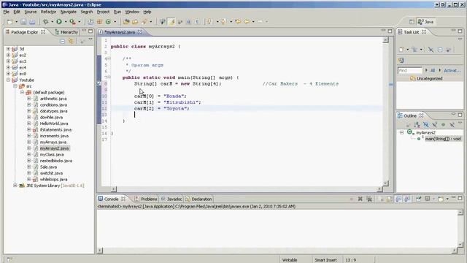
Task: Toggle Show Console on Standard Error
Action: point(407,199)
